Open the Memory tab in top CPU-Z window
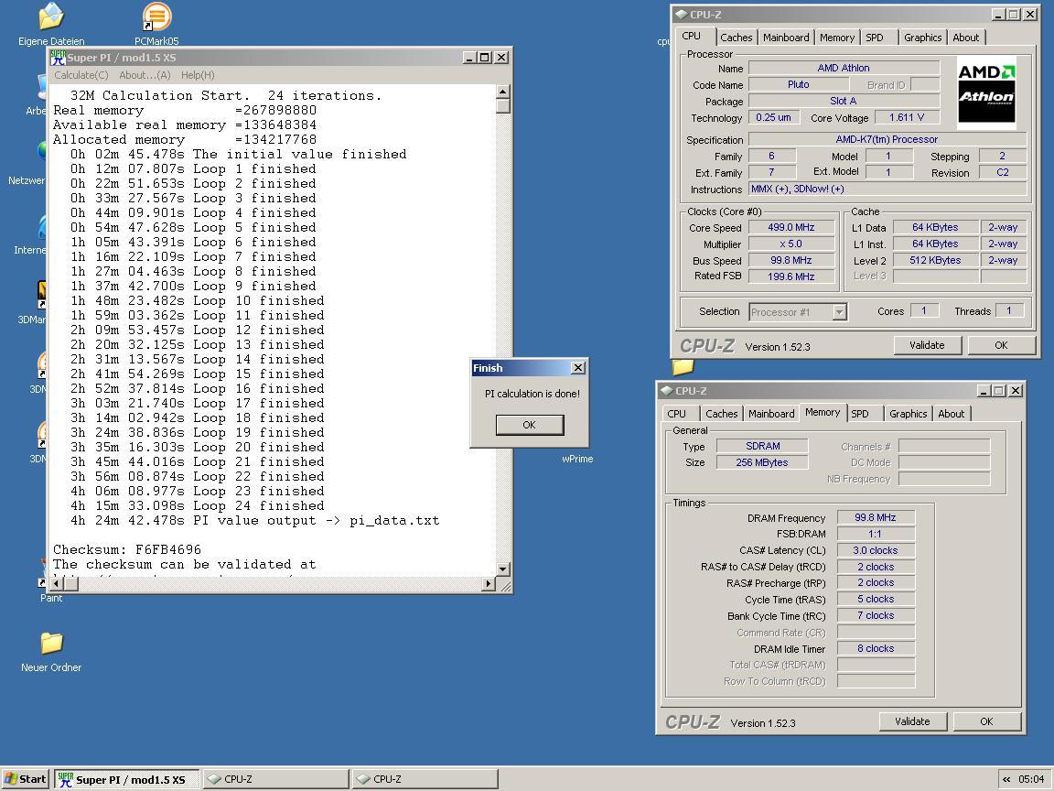The height and width of the screenshot is (791, 1054). tap(837, 38)
